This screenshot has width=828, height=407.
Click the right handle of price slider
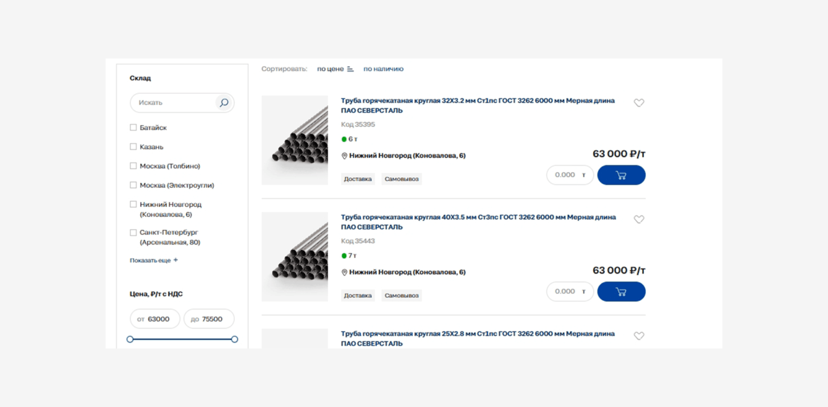(x=235, y=339)
